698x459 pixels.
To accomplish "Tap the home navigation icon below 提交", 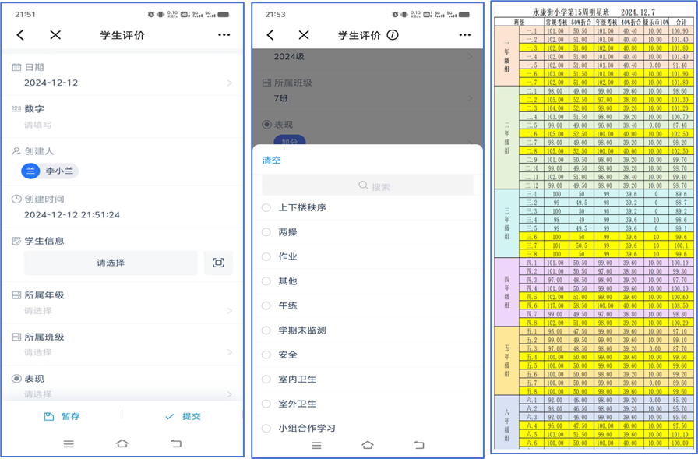I will tap(122, 443).
